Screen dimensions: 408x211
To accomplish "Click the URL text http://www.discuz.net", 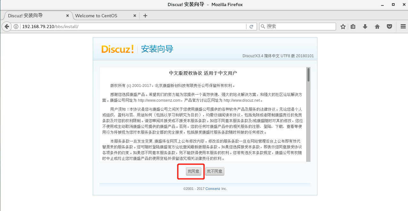I will click(242, 100).
